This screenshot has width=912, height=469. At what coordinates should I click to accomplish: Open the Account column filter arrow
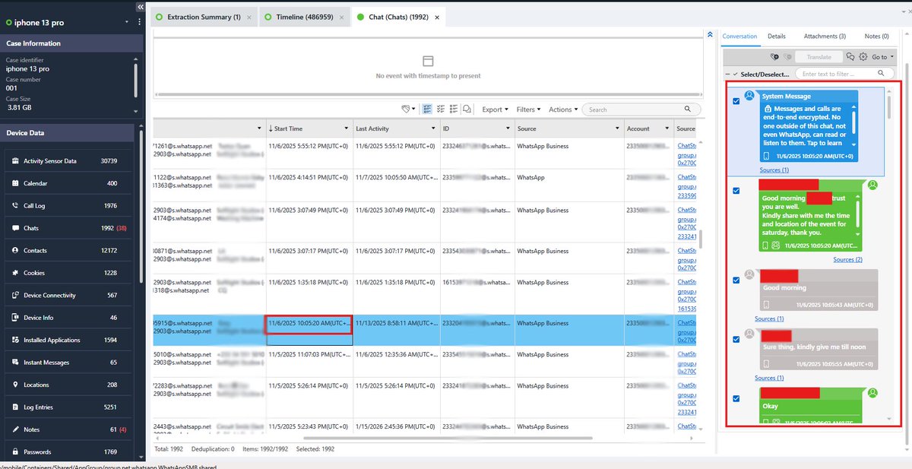click(x=667, y=128)
